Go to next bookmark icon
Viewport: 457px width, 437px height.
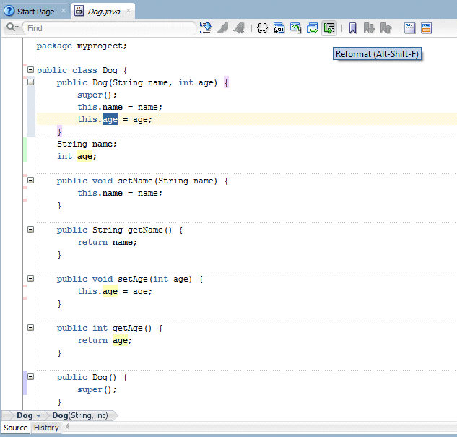[x=369, y=28]
